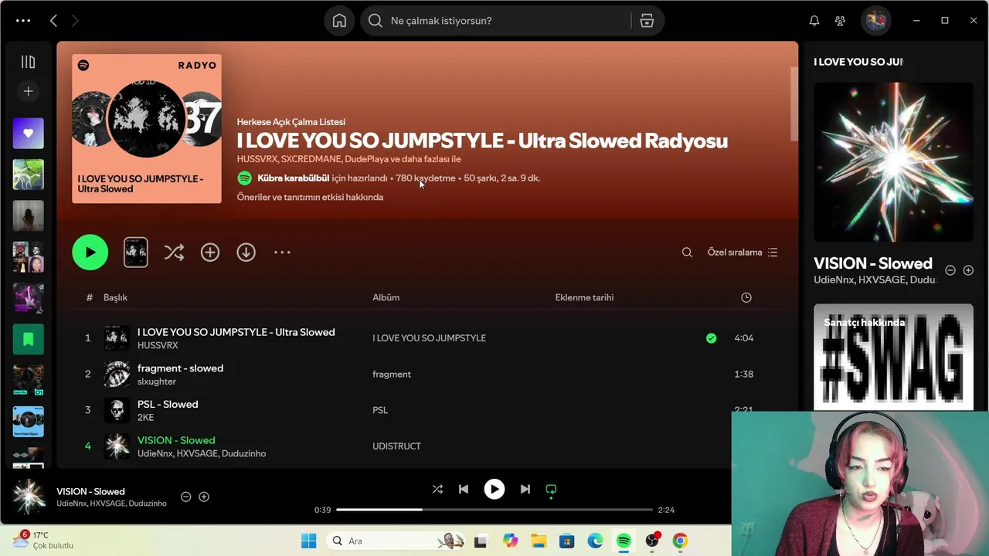Open the Spotify Home page
Screen dimensions: 989x556
(x=339, y=21)
